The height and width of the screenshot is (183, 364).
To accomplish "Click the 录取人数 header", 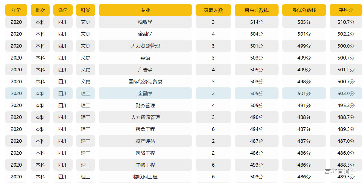I will (213, 10).
